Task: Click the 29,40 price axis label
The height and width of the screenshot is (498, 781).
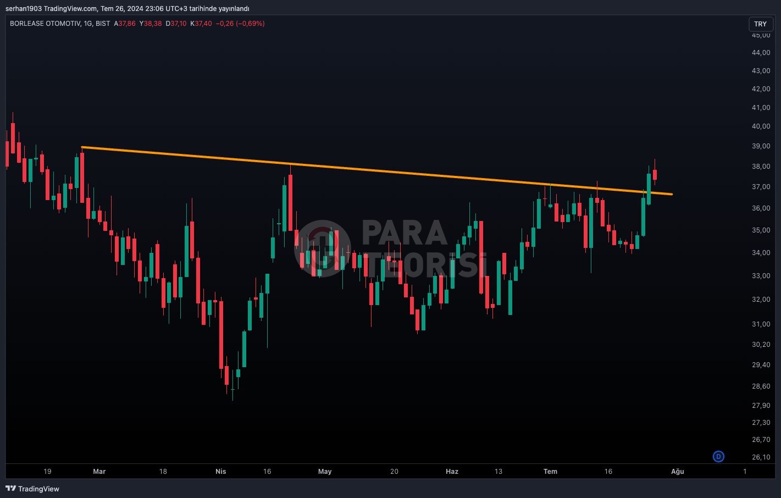Action: pos(761,365)
